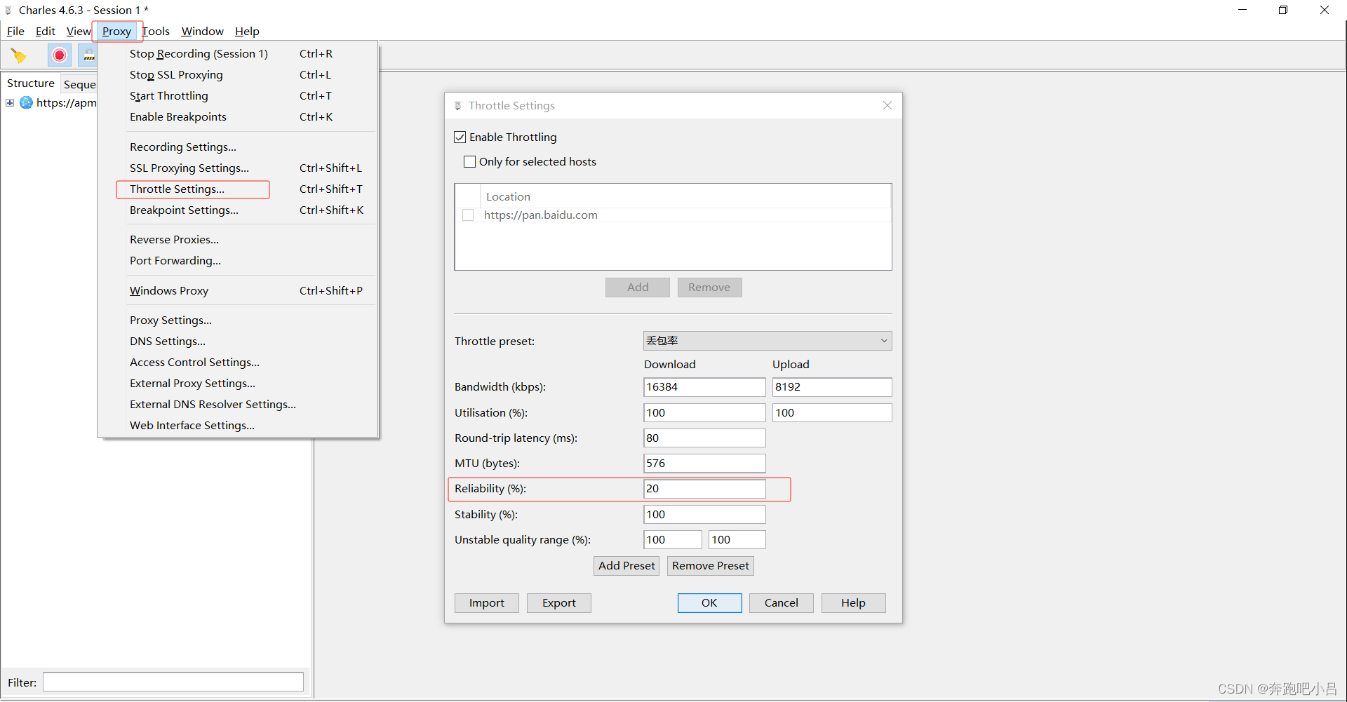The image size is (1347, 702).
Task: Click the Throttle Settings dialog title icon
Action: click(x=458, y=106)
